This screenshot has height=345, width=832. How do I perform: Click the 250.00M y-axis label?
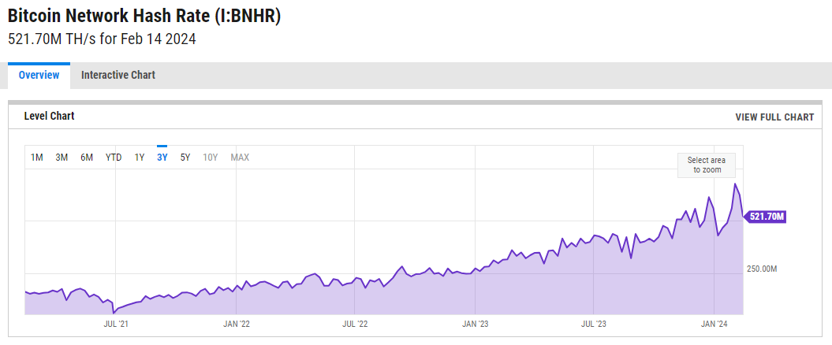coord(762,269)
